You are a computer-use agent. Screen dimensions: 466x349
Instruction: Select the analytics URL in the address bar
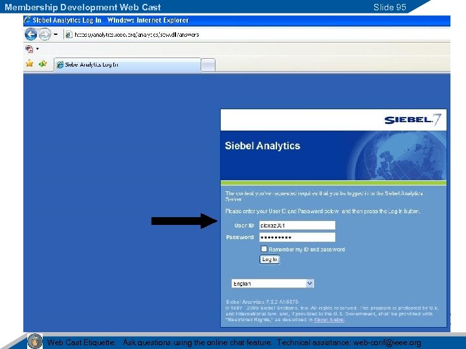coord(137,35)
